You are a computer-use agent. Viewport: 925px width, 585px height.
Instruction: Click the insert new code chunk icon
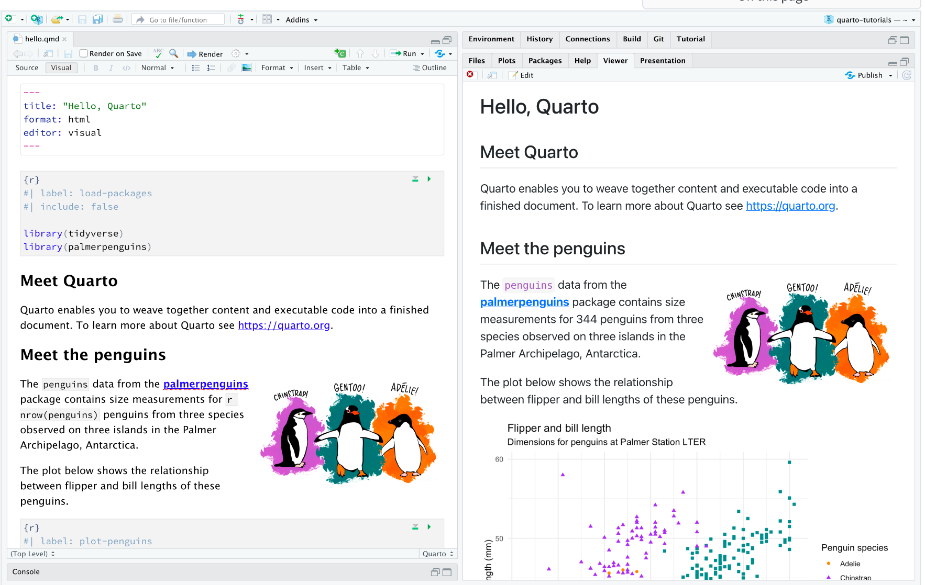click(x=340, y=53)
